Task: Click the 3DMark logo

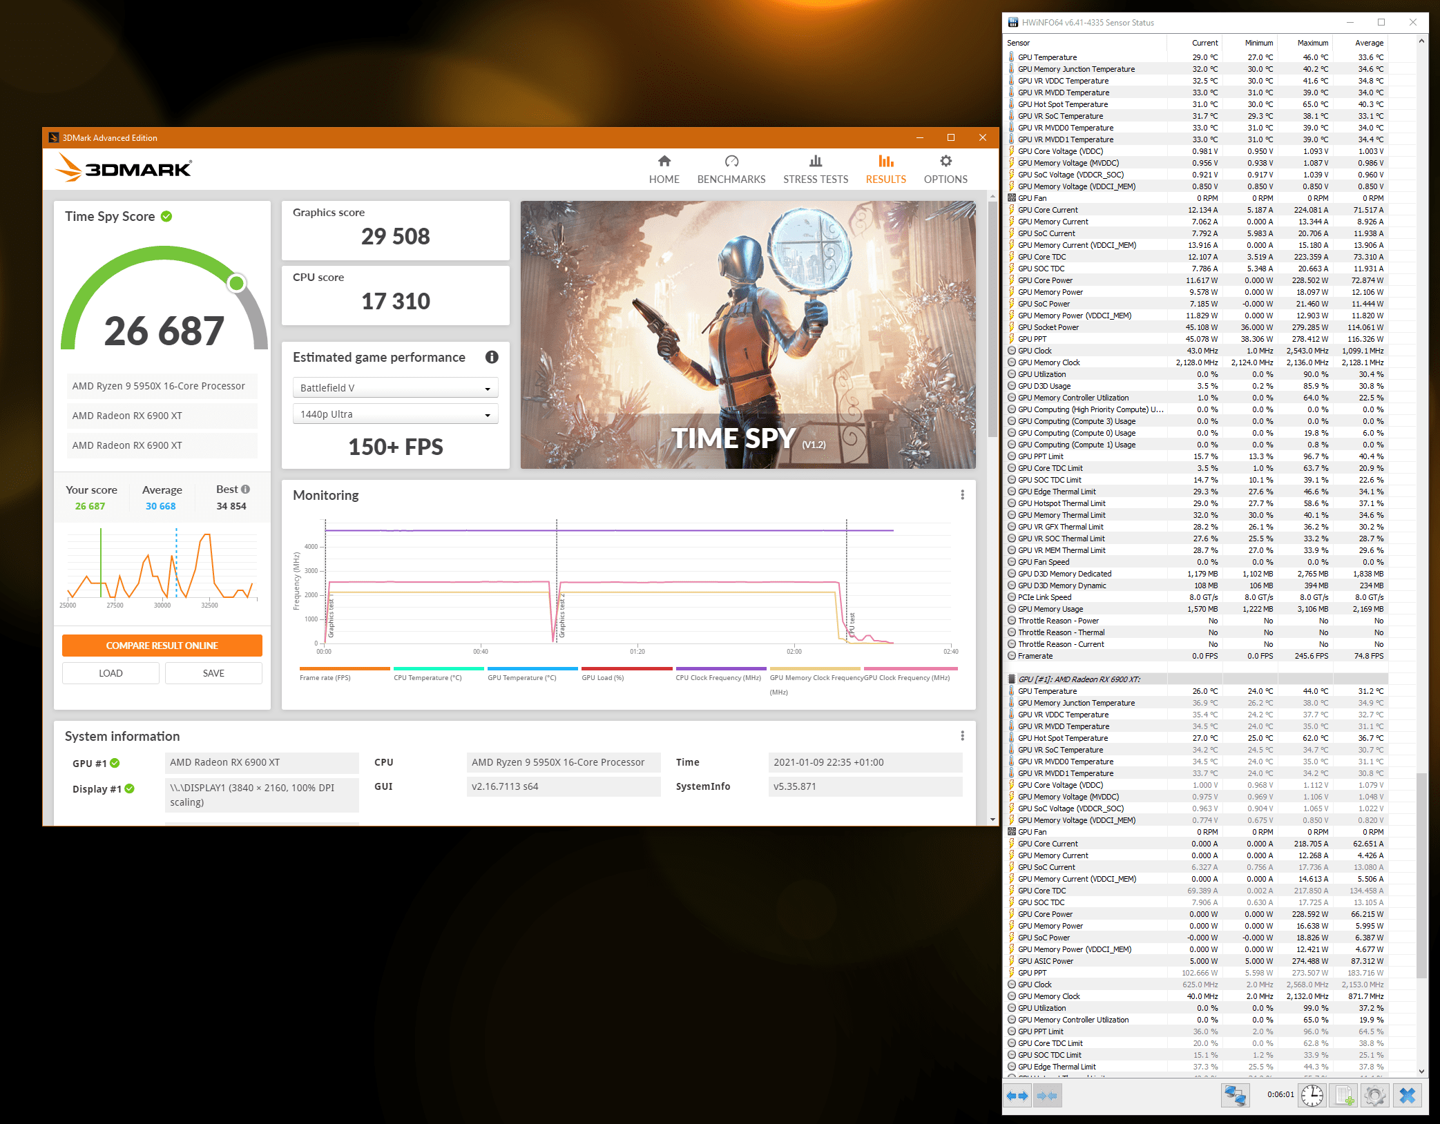Action: click(x=124, y=168)
